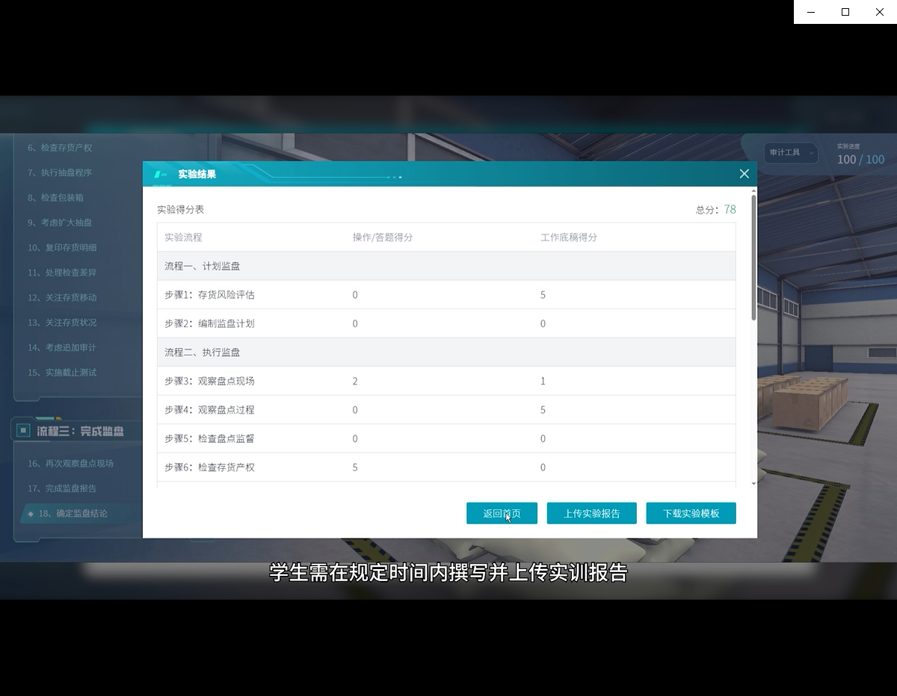Click the 工作底稿得分 column header
Viewport: 897px width, 696px height.
point(569,237)
